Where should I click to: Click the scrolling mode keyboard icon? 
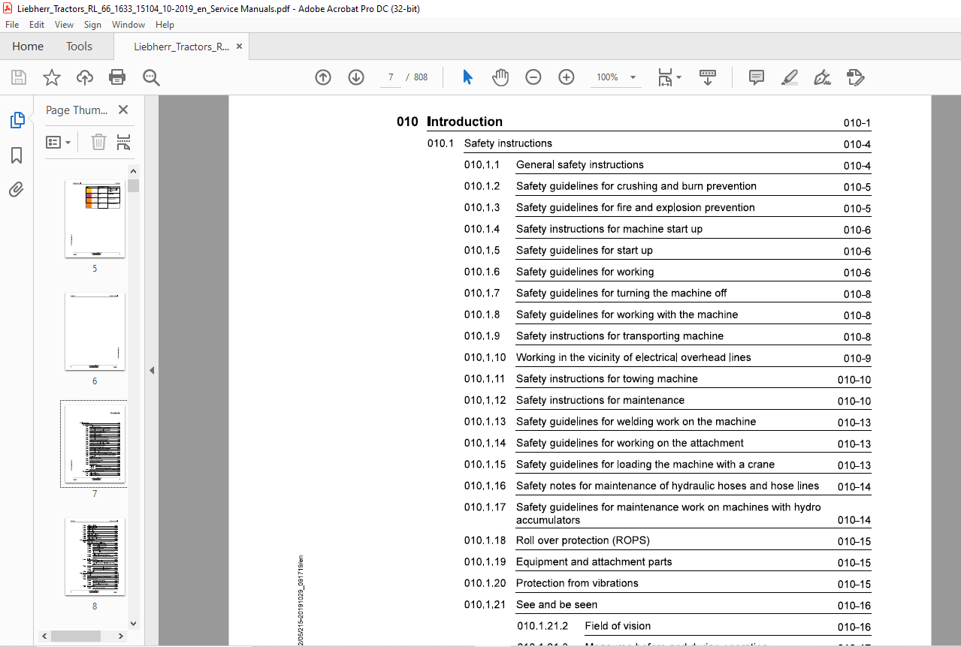[708, 77]
